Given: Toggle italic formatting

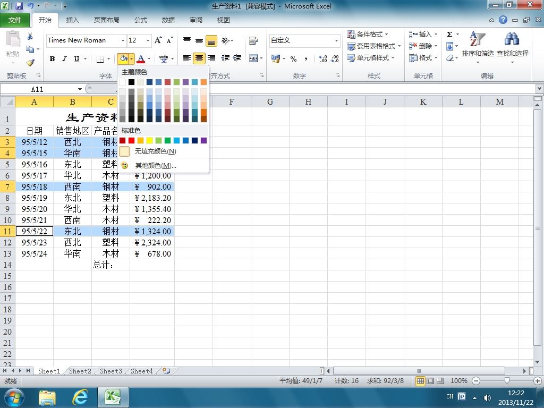Looking at the screenshot, I should (x=64, y=59).
